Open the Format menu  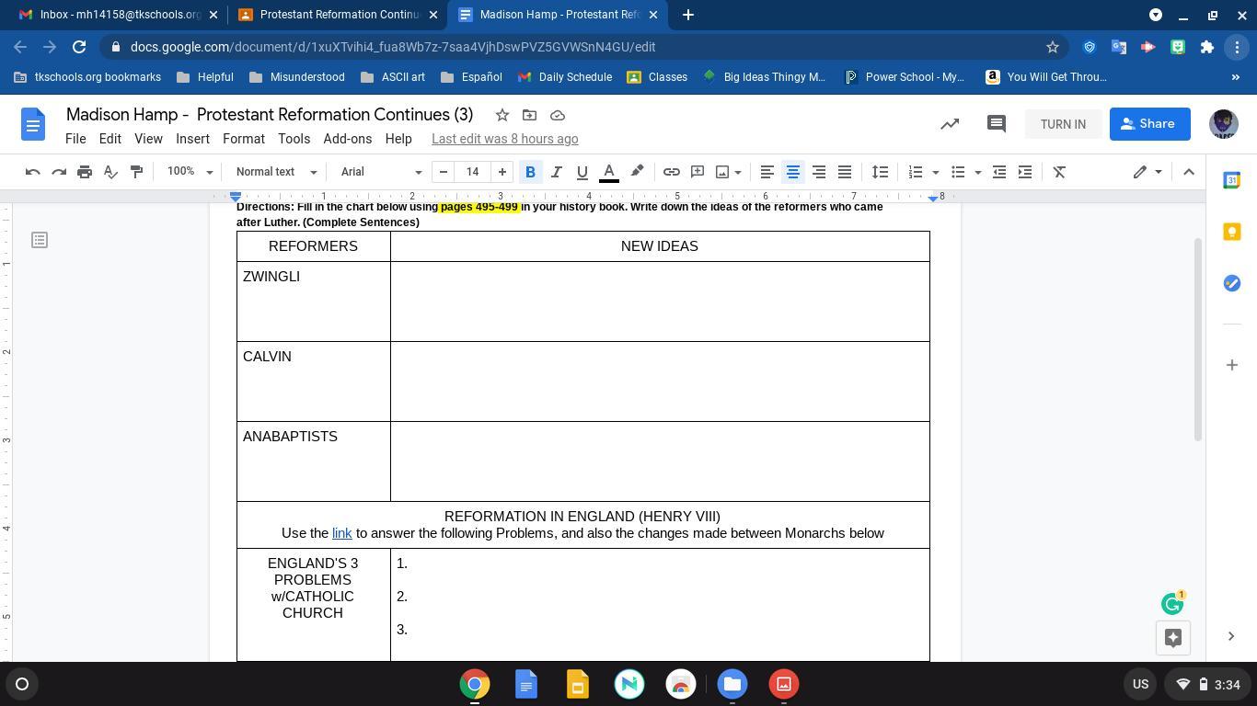click(243, 139)
